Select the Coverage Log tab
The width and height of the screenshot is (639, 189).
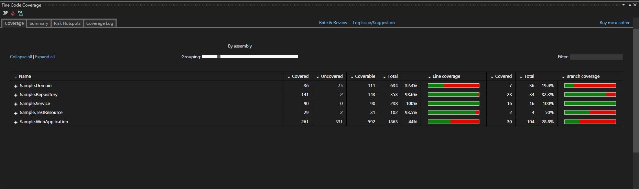point(99,23)
